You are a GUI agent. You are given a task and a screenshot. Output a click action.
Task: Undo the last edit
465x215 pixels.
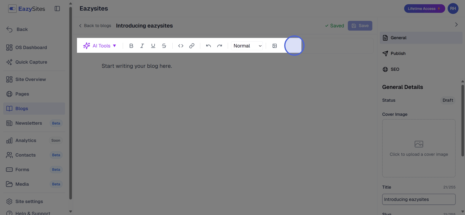click(208, 46)
